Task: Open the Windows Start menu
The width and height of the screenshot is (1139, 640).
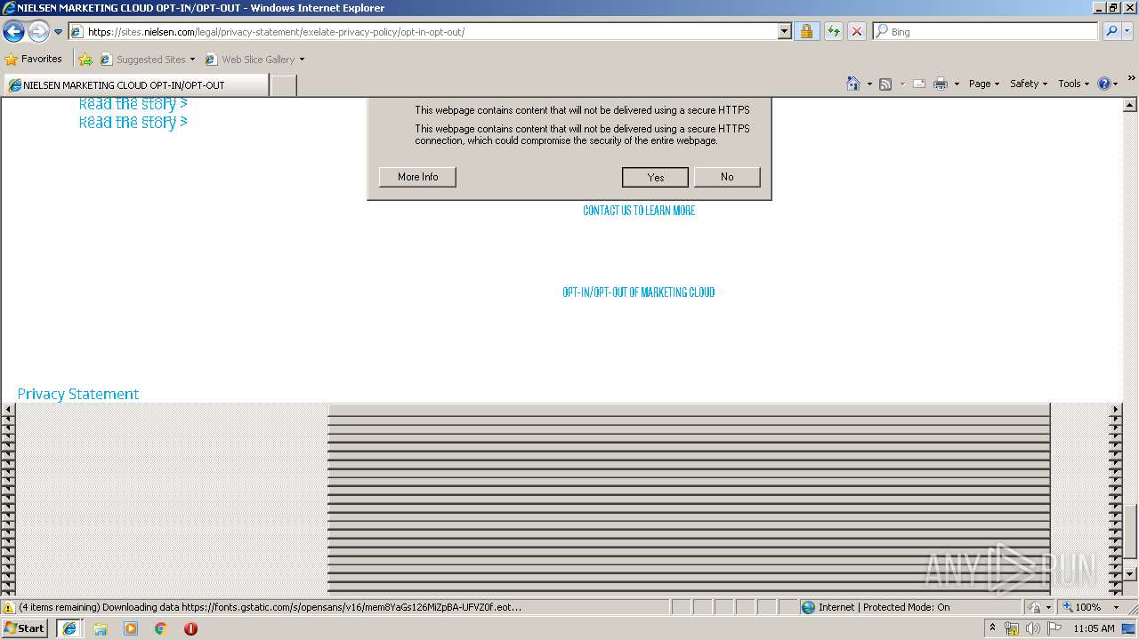Action: 24,628
